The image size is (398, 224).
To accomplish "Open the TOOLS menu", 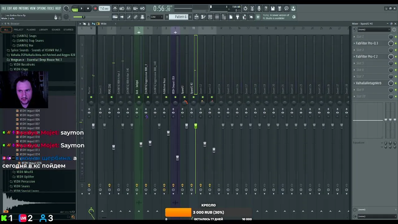I will tap(50, 8).
